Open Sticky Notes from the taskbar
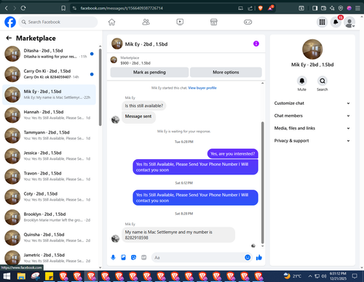This screenshot has height=282, width=364. [x=50, y=276]
